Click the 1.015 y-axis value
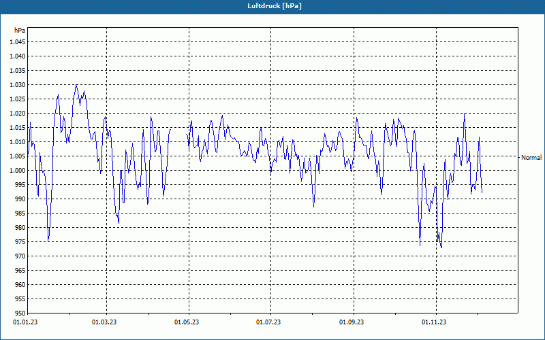Screen dimensions: 545x340 pos(18,128)
